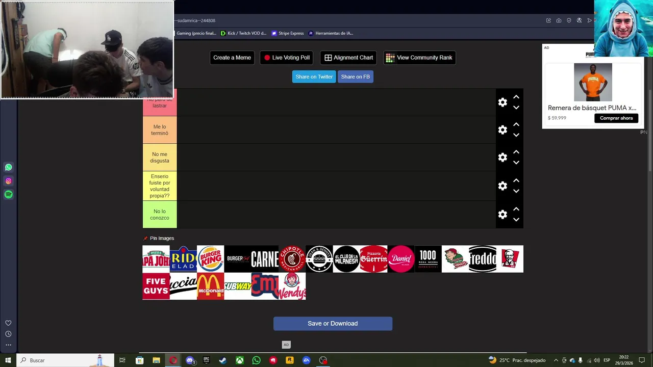
Task: Open settings gear for 'No me disgusta' row
Action: (503, 158)
